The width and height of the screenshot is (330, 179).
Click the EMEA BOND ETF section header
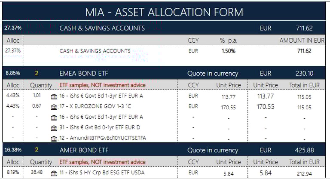(84, 74)
